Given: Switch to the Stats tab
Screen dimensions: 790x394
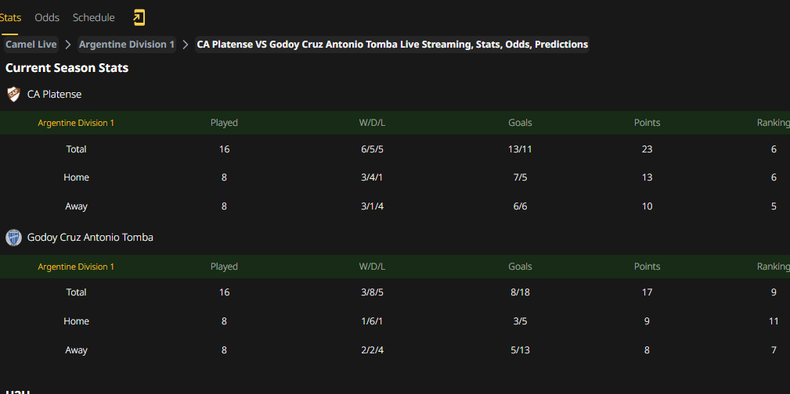Looking at the screenshot, I should pyautogui.click(x=10, y=18).
